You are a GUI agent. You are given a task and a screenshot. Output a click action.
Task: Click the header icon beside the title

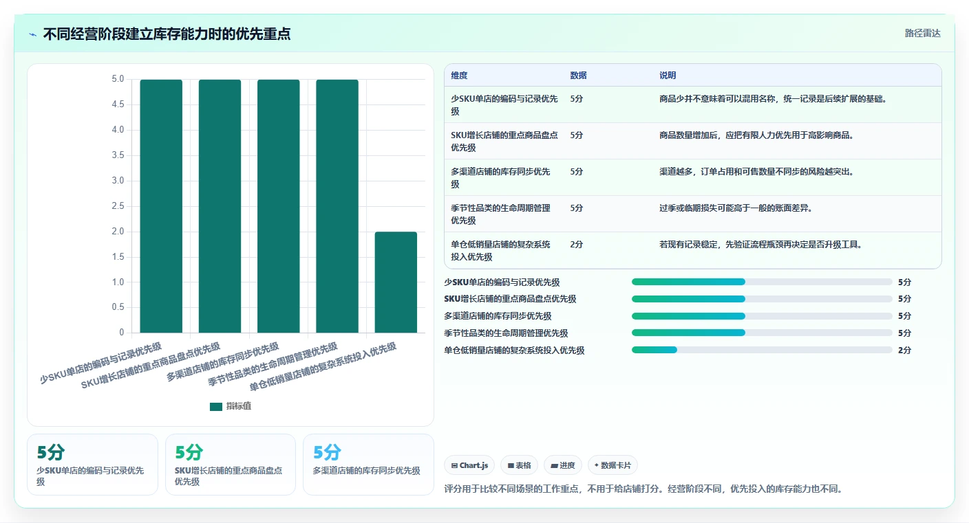[x=33, y=34]
